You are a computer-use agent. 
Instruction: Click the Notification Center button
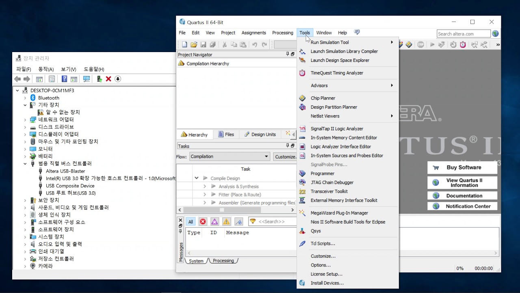pos(462,206)
